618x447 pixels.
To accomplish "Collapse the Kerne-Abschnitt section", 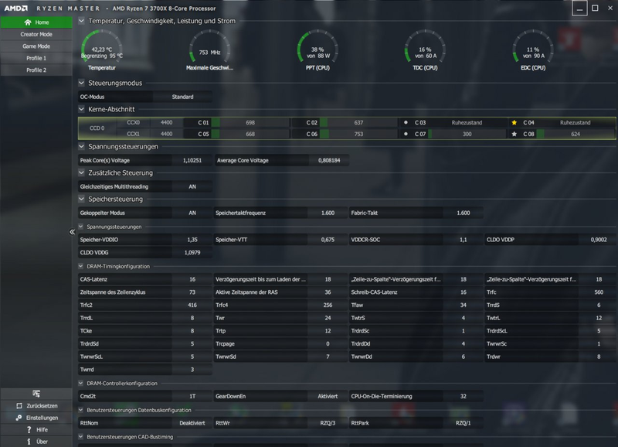I will tap(82, 109).
